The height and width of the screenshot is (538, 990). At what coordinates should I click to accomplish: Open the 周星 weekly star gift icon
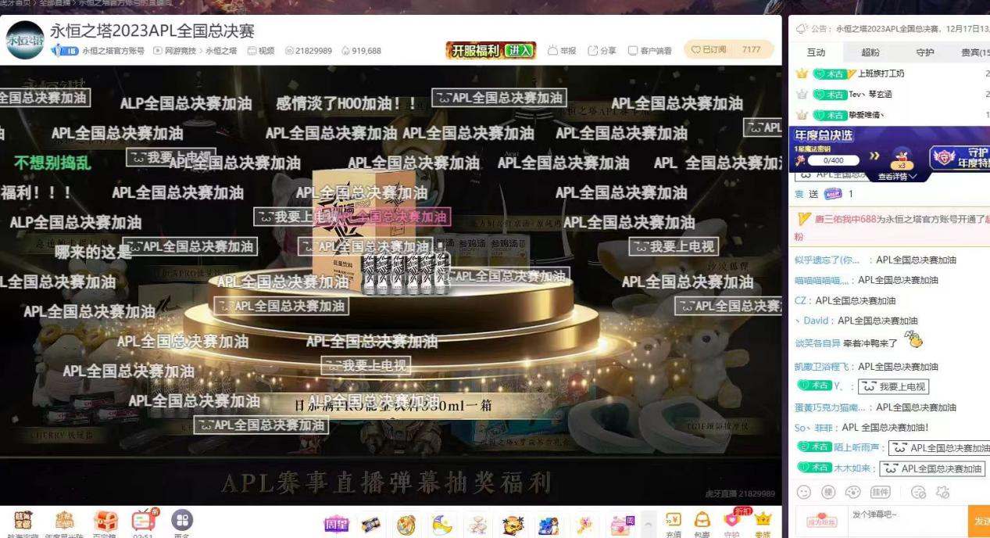click(x=336, y=522)
